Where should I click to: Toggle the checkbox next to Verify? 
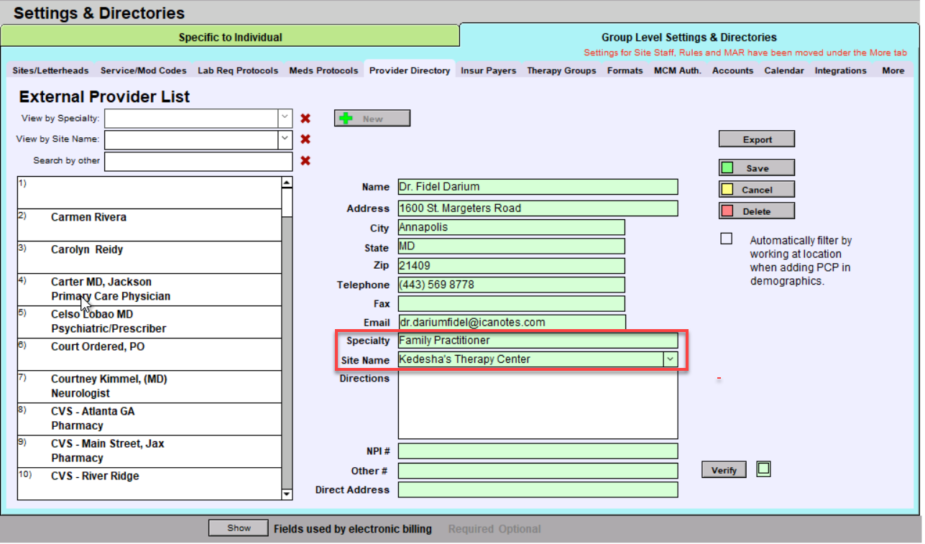763,469
